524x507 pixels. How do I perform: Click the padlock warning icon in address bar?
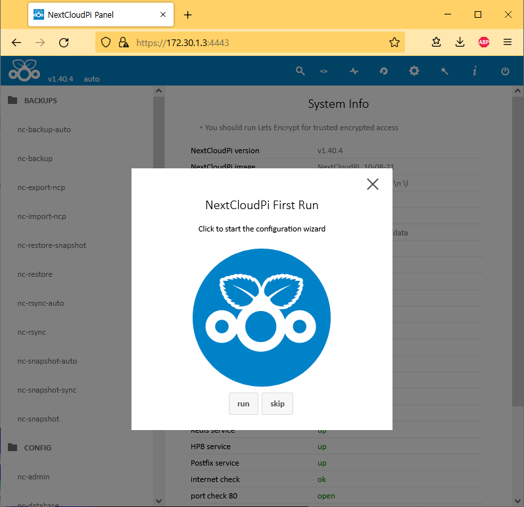point(124,43)
